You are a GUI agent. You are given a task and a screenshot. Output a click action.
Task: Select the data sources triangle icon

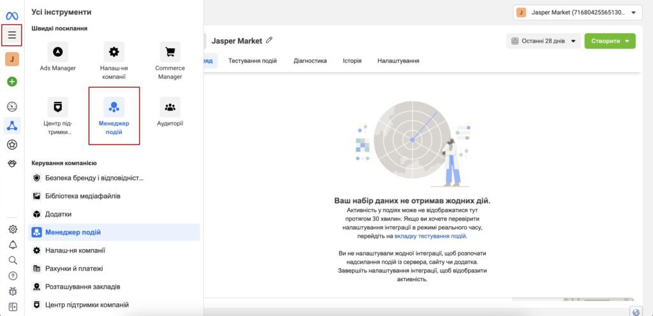coord(12,126)
